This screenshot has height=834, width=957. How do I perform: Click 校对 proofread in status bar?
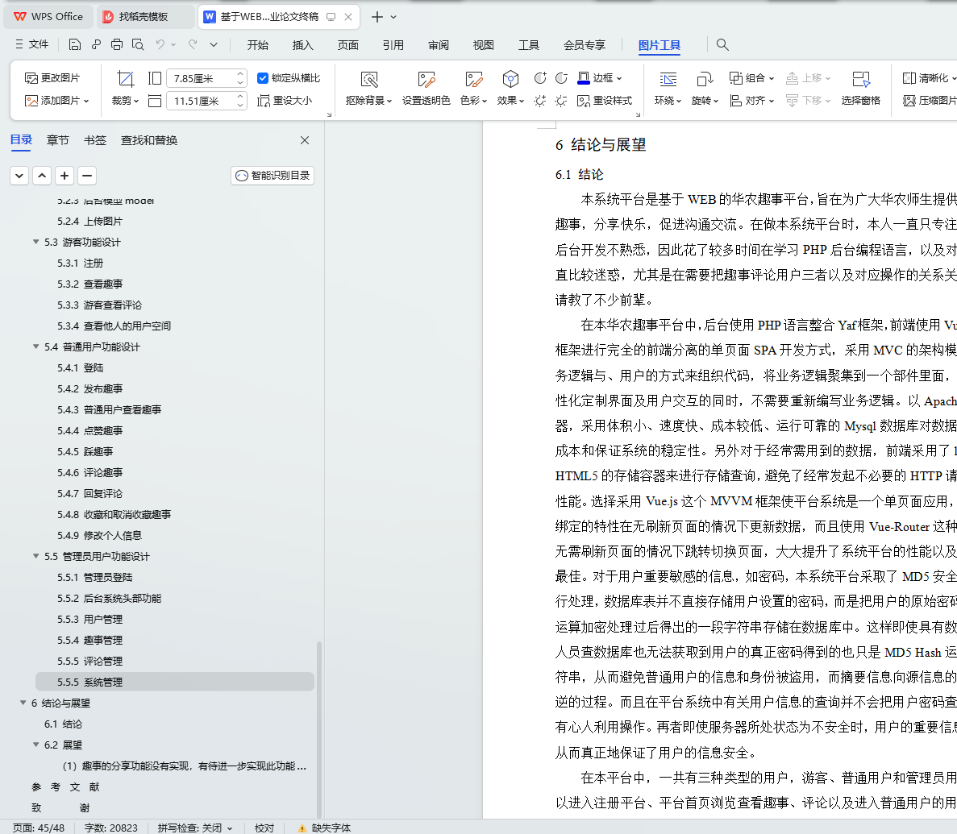coord(264,828)
